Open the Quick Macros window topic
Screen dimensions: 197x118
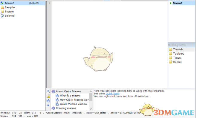tap(73, 104)
